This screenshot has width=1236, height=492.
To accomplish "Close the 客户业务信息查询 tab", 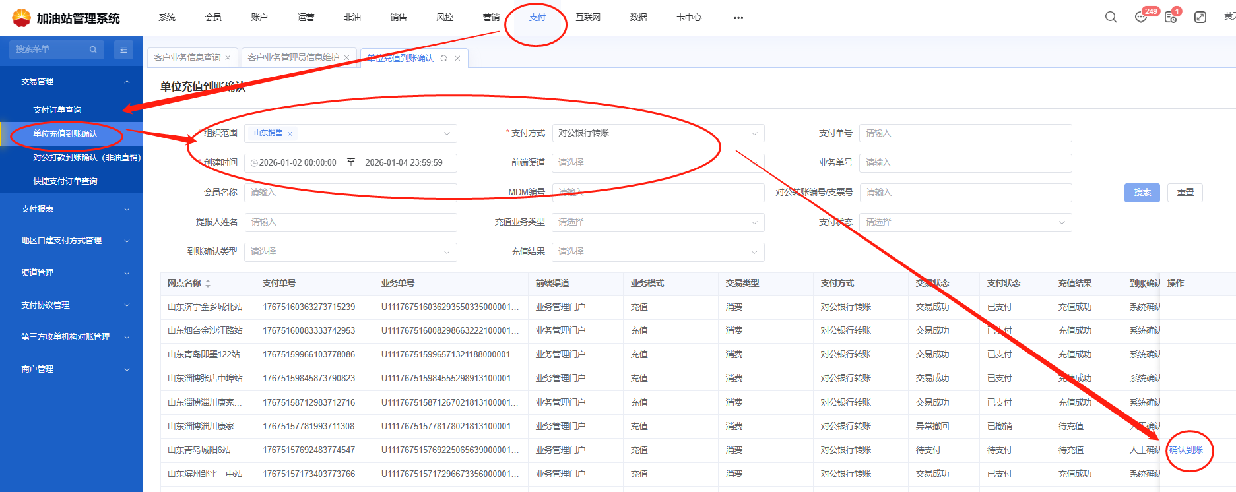I will click(x=228, y=58).
